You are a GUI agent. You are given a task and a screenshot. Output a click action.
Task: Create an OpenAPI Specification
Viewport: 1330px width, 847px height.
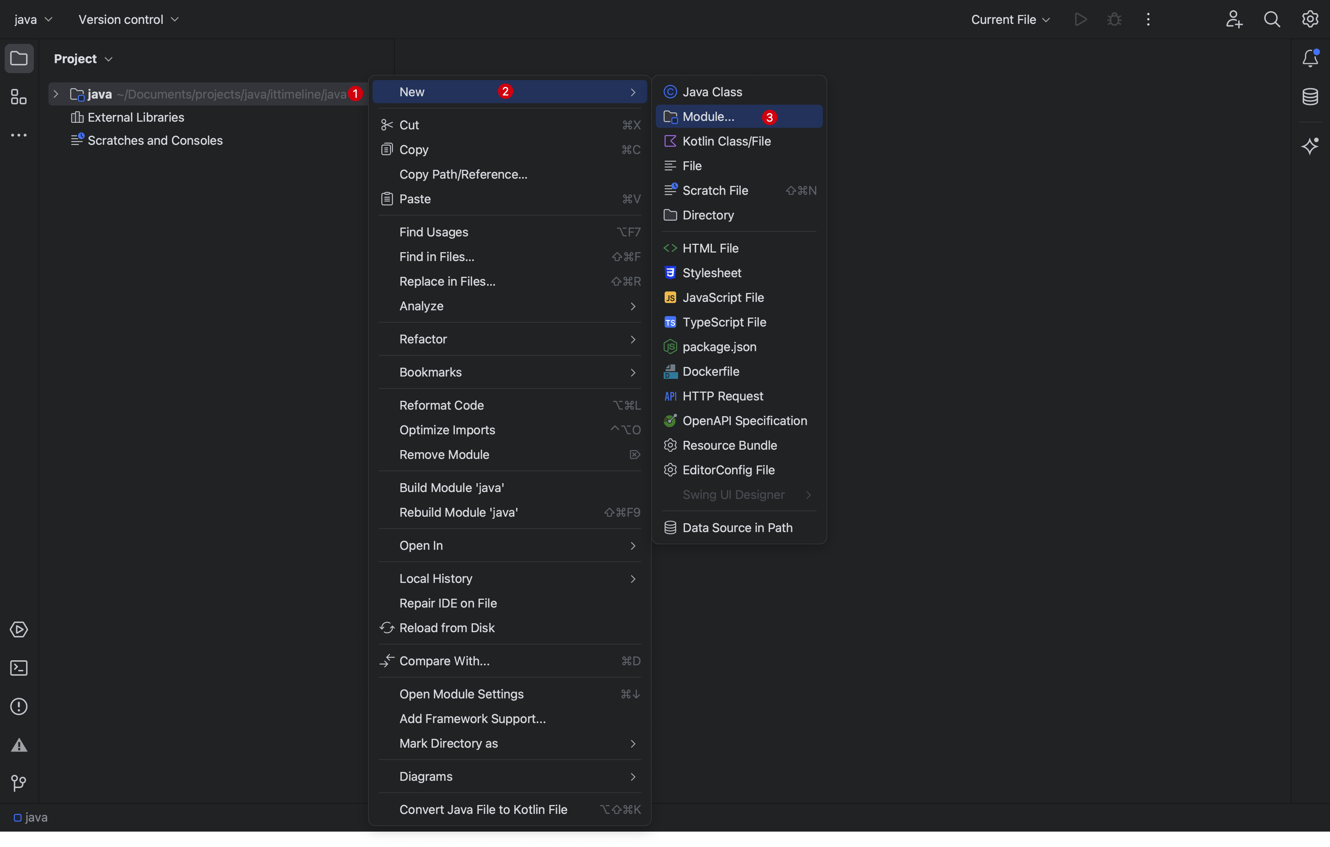739,420
